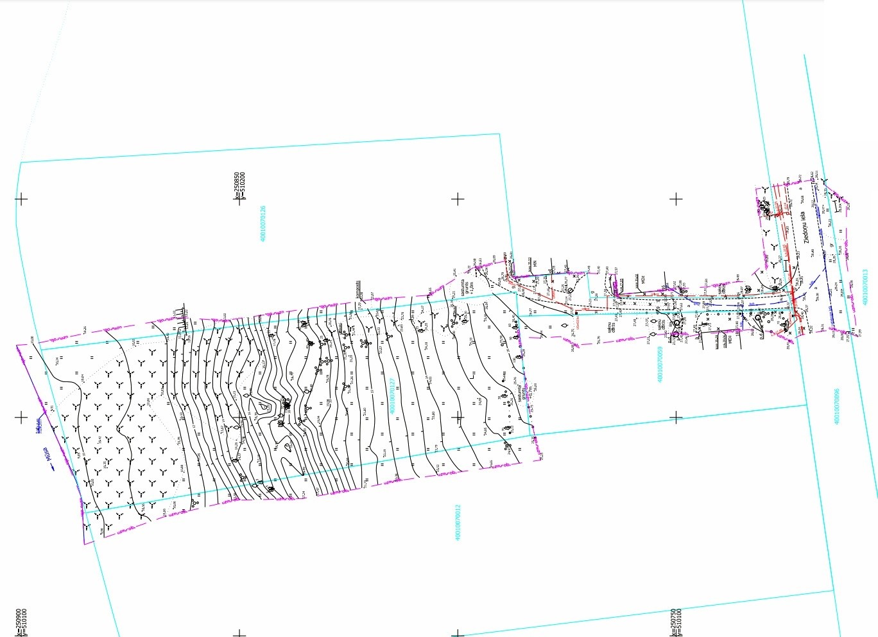Click the top-right grid crosshair marker

pyautogui.click(x=676, y=199)
